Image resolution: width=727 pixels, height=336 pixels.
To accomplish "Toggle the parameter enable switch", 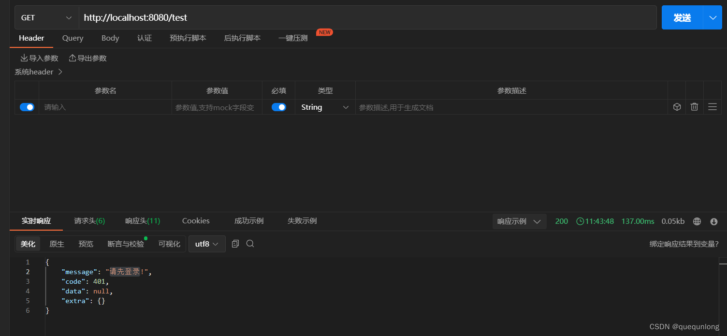I will [27, 107].
